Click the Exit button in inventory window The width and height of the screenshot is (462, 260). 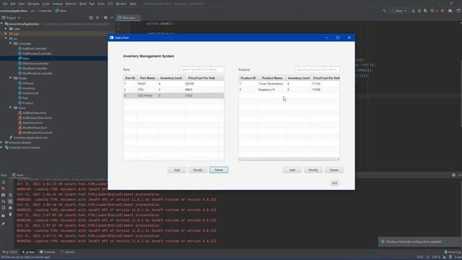[x=334, y=183]
